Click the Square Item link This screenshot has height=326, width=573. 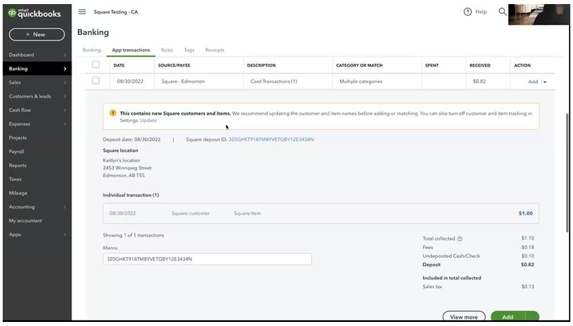pyautogui.click(x=248, y=213)
